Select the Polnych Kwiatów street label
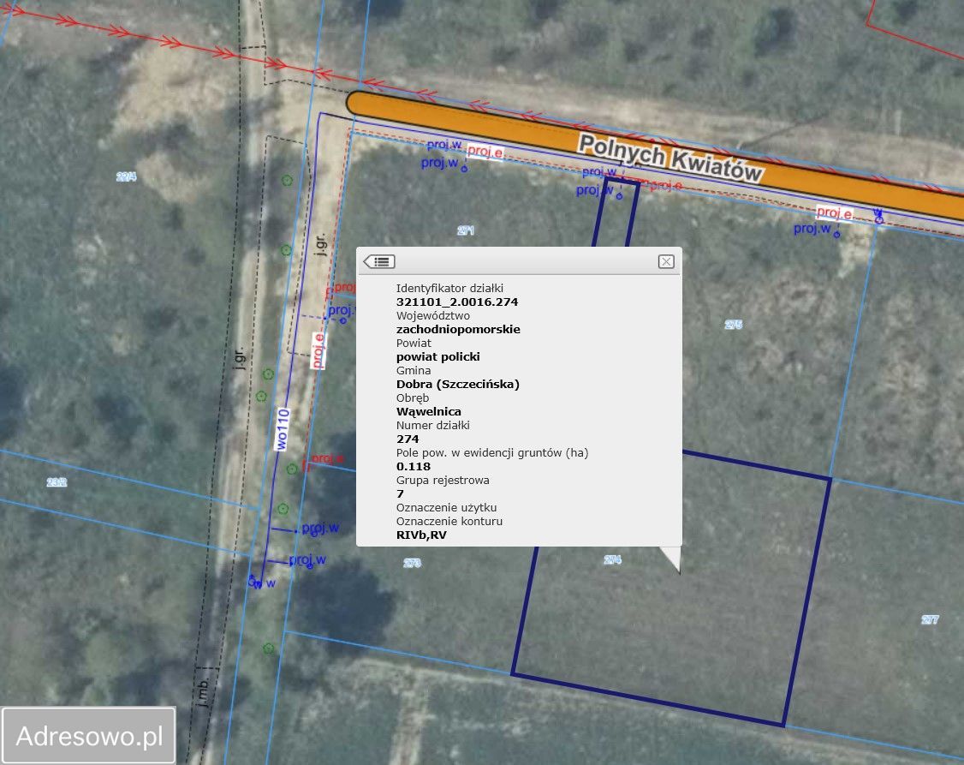This screenshot has width=964, height=765. 669,158
